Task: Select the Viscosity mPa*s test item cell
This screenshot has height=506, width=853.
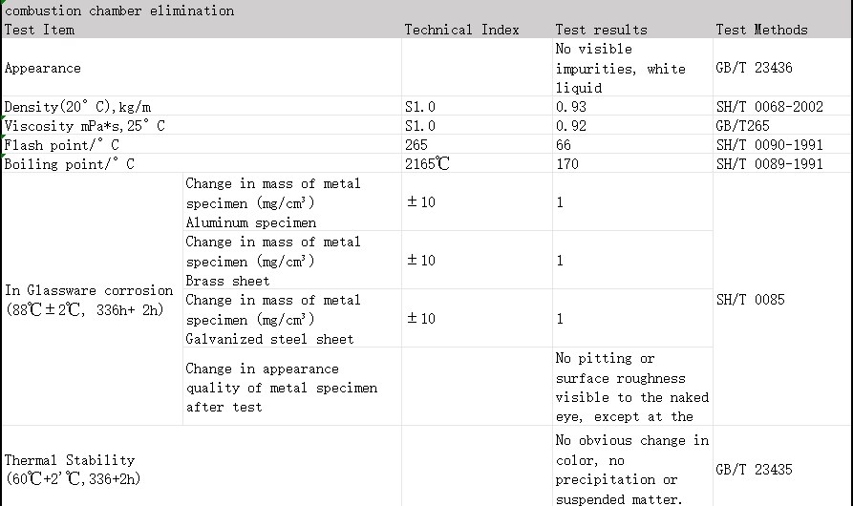Action: (x=86, y=125)
